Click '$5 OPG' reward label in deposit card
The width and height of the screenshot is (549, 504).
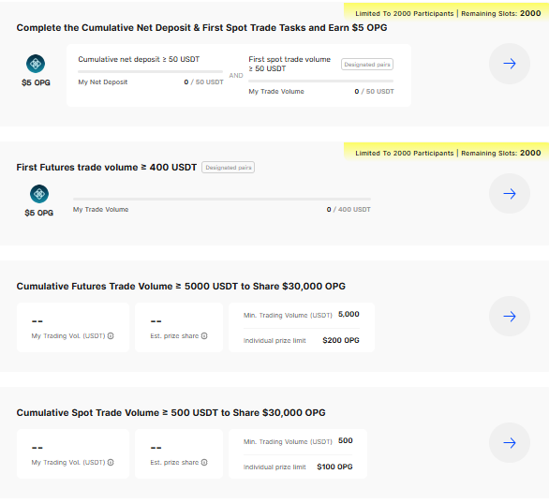[x=36, y=82]
